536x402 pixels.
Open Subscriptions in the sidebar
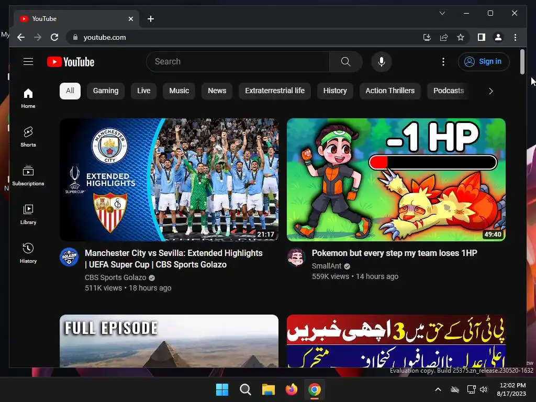28,176
